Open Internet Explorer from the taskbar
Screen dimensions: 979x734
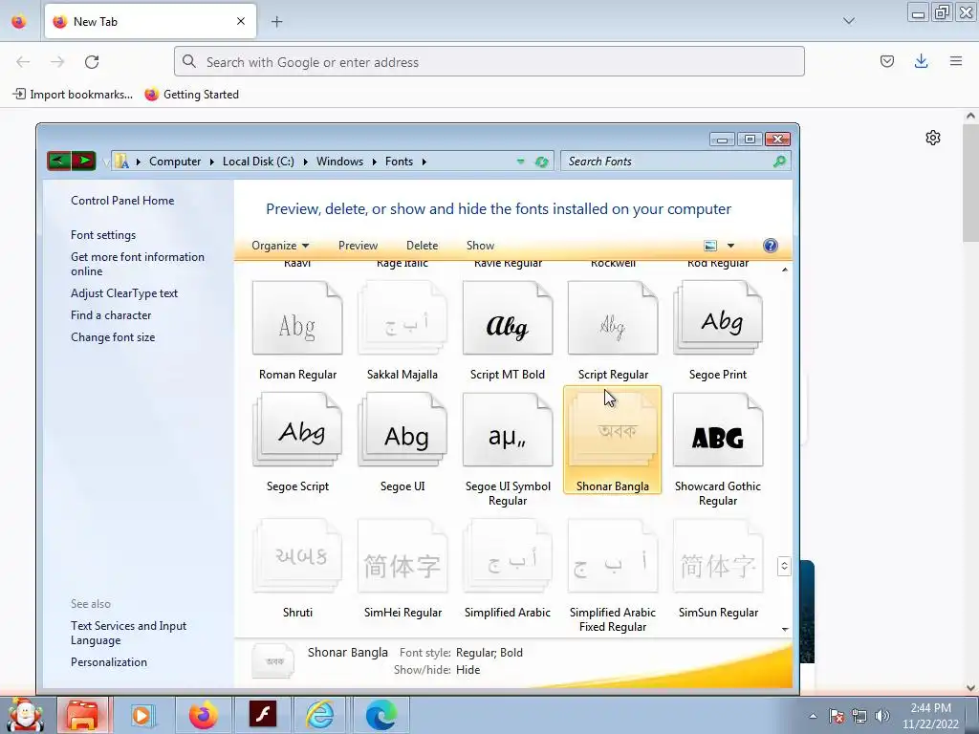[x=319, y=715]
